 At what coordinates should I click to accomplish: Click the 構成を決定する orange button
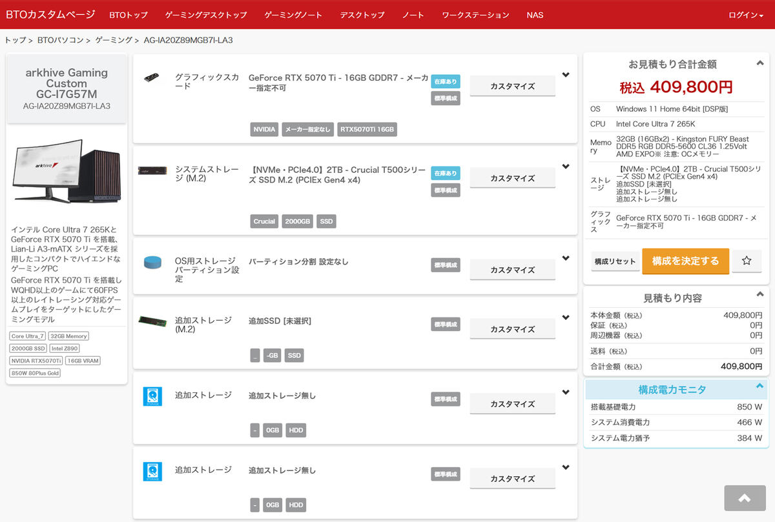(685, 261)
